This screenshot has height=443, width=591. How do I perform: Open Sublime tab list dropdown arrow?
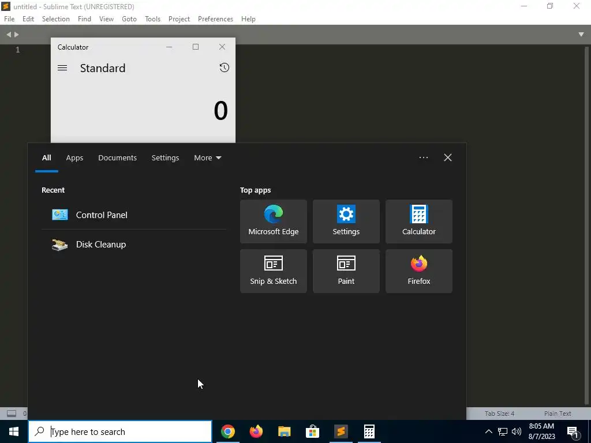coord(581,34)
